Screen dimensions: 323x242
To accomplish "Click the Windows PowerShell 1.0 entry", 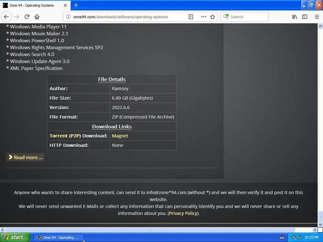I will tap(35, 41).
